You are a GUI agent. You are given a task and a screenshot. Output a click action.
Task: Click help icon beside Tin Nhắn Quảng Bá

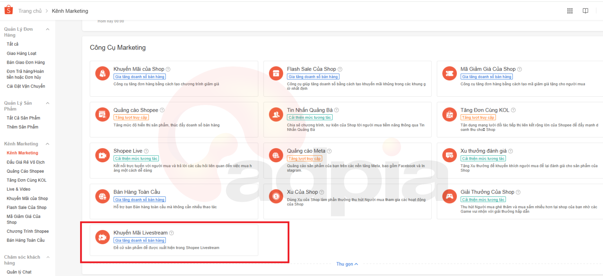click(337, 110)
